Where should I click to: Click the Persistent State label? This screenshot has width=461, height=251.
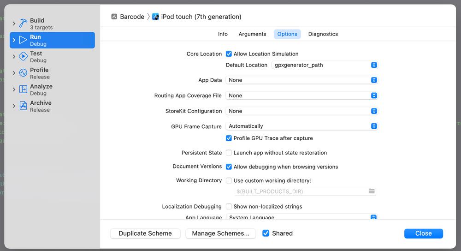coord(201,153)
